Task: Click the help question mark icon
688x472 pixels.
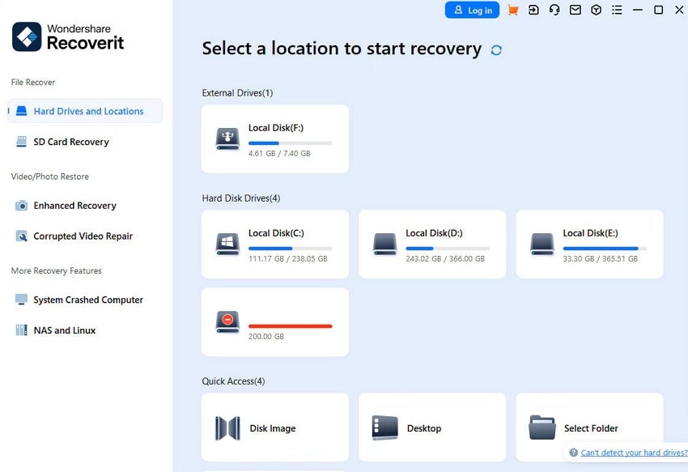Action: (x=573, y=453)
